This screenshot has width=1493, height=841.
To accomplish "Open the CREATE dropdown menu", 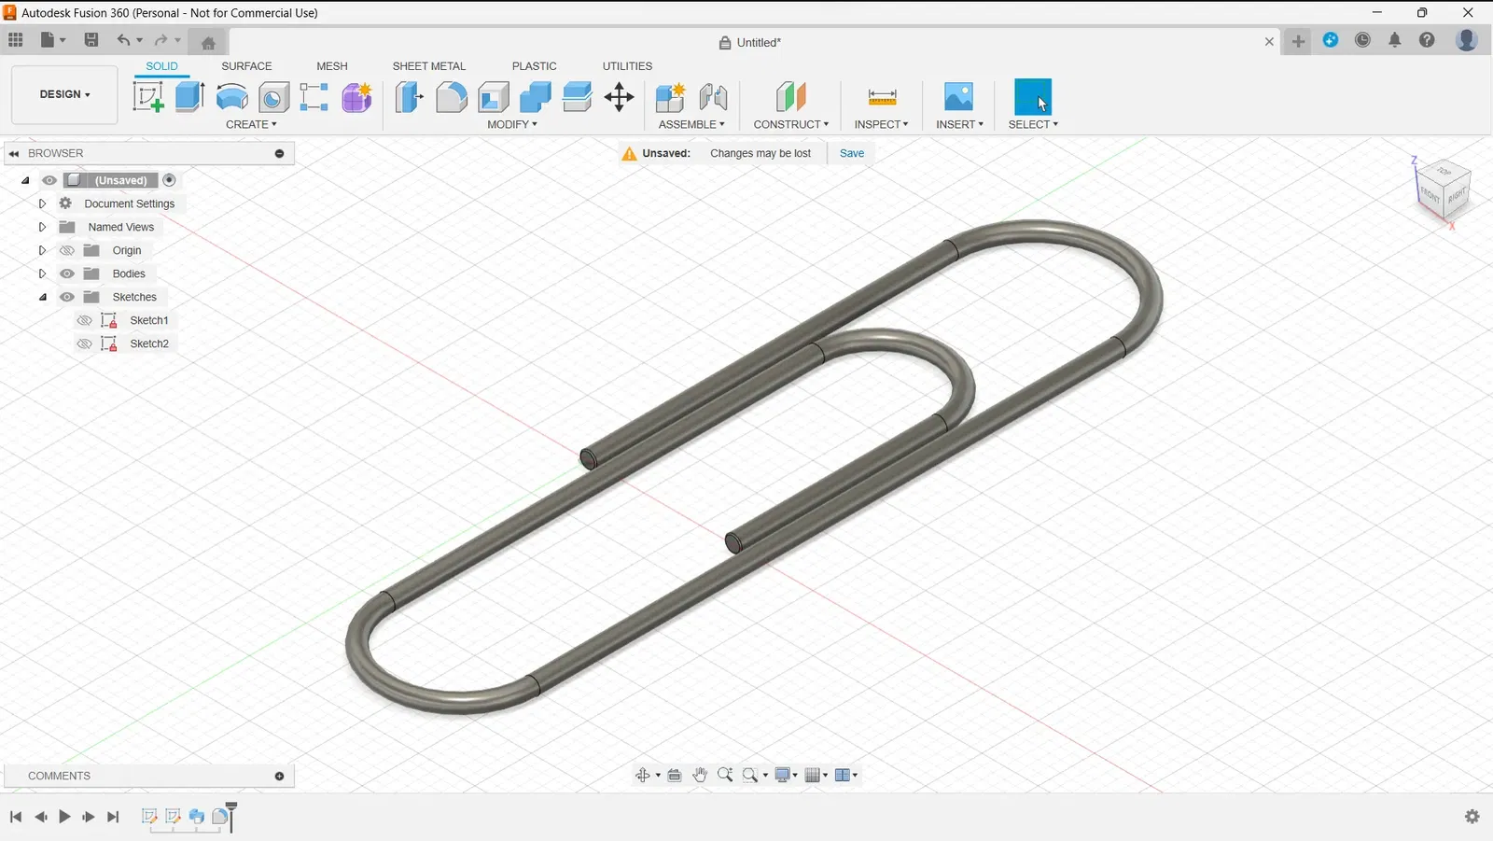I will (251, 124).
